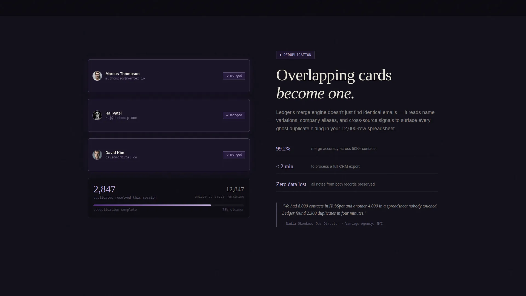Click 'merge accuracy across 50K+ contacts' text

(x=344, y=149)
